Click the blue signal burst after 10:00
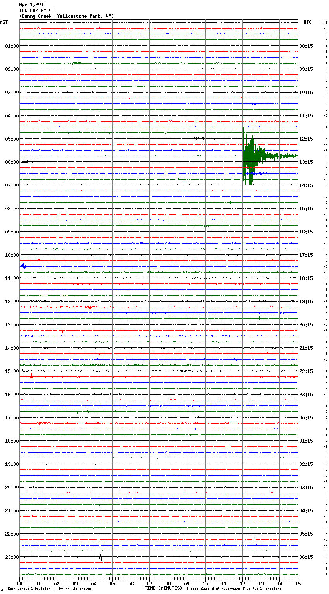The width and height of the screenshot is (329, 594). pos(24,266)
